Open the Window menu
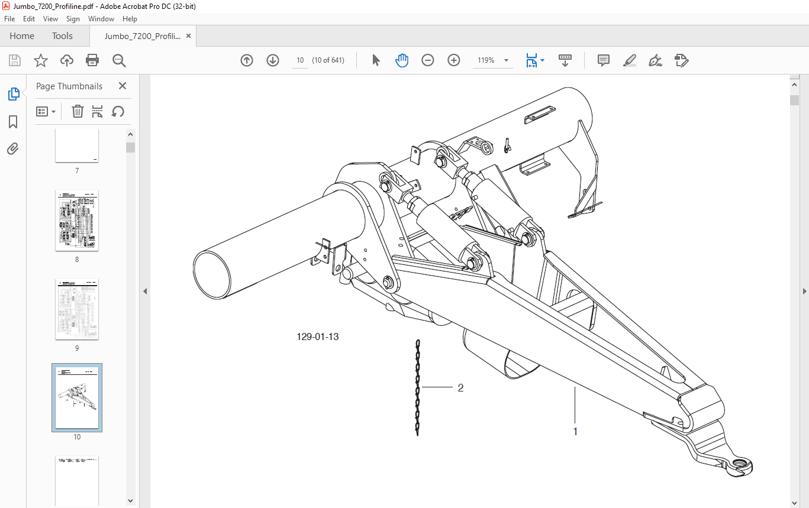The image size is (809, 508). click(101, 19)
